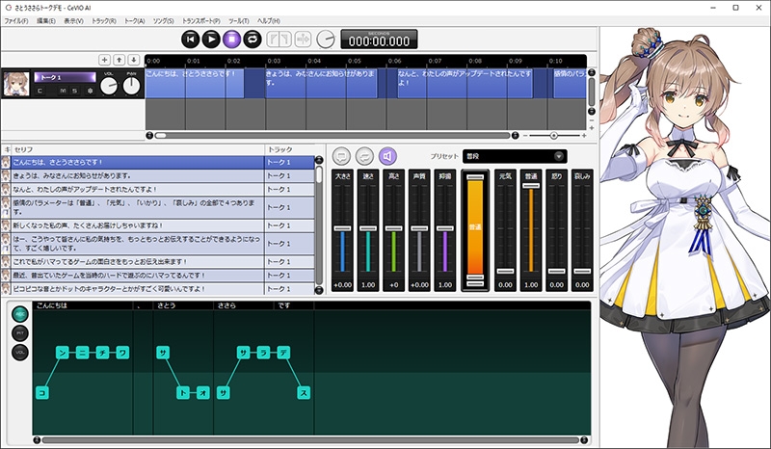Jump to start with the rewind transport button
Screen dimensions: 771x449
[x=190, y=39]
